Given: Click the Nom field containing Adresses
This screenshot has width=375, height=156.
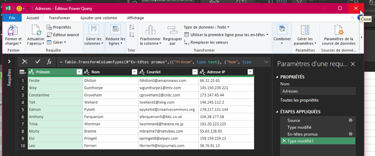Looking at the screenshot, I should click(x=317, y=92).
